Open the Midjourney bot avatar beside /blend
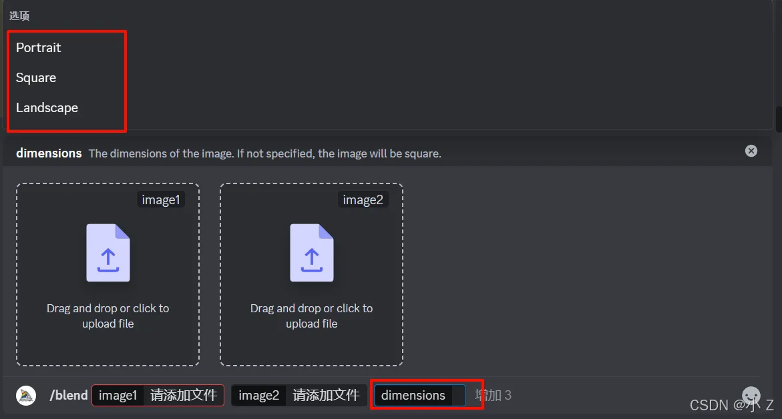The height and width of the screenshot is (419, 782). (x=26, y=395)
